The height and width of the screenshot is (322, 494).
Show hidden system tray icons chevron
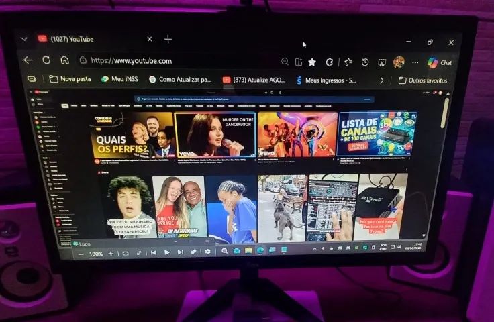coord(315,249)
